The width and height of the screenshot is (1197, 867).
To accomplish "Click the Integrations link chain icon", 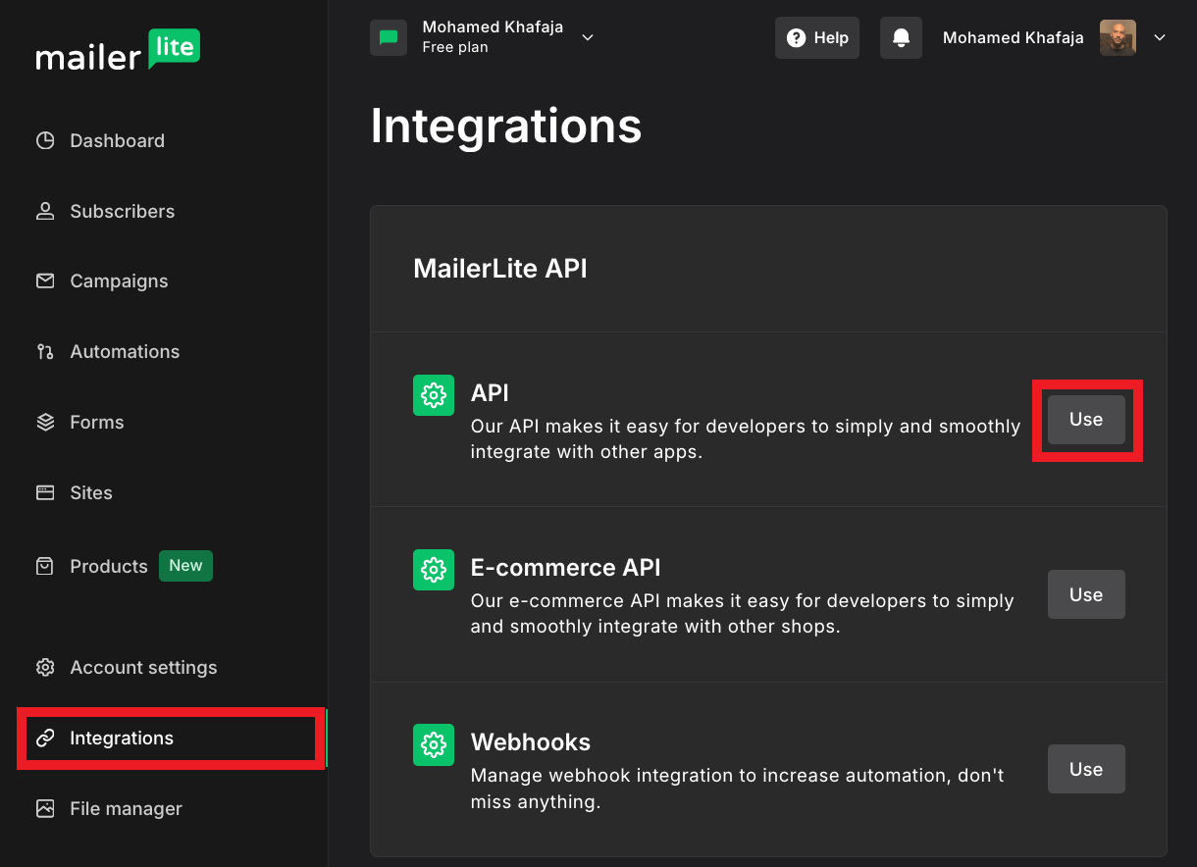I will click(x=45, y=738).
